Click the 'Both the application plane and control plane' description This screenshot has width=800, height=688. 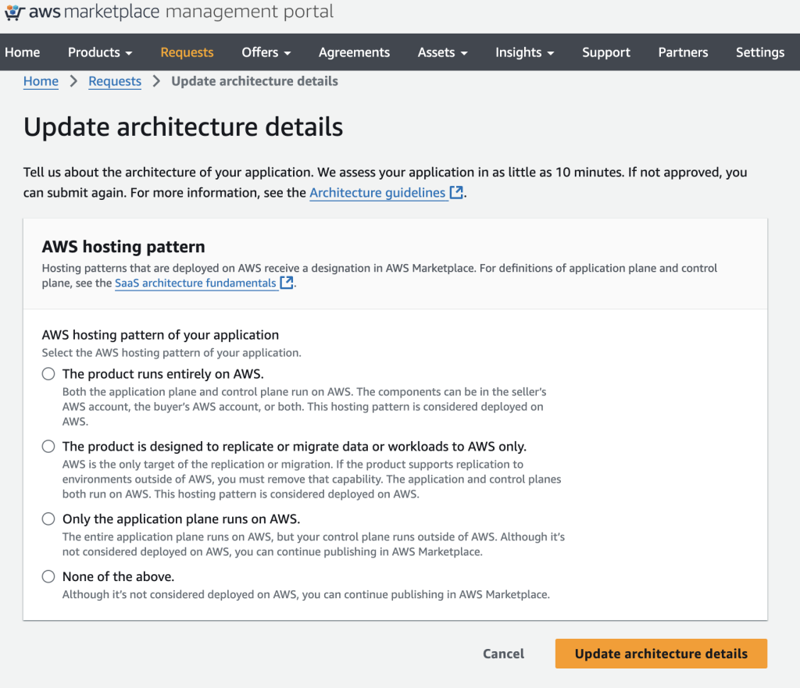[x=304, y=407]
